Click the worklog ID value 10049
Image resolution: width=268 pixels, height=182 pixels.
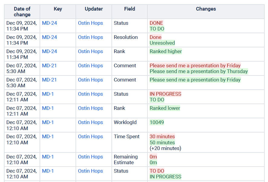pos(157,122)
